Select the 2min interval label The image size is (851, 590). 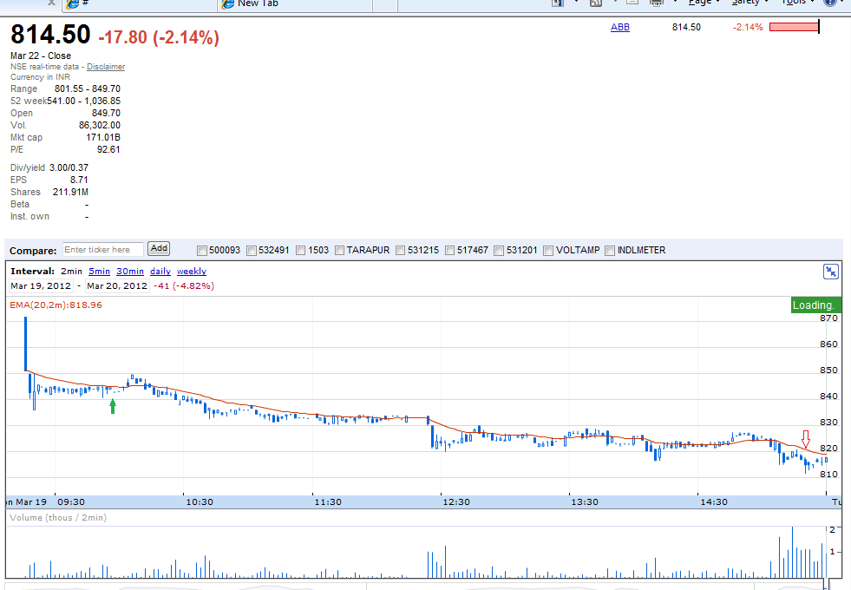click(72, 272)
